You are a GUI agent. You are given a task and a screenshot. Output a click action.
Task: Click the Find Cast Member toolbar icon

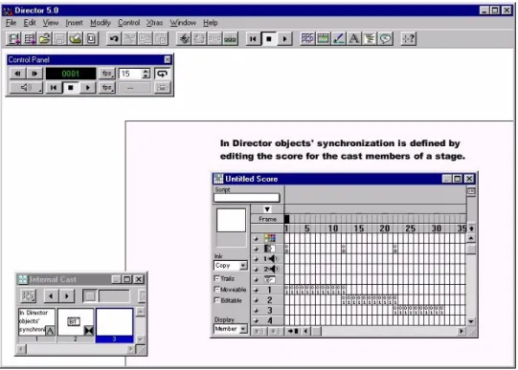pos(185,39)
